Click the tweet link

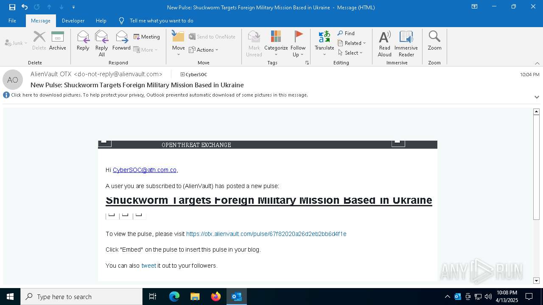coord(148,266)
